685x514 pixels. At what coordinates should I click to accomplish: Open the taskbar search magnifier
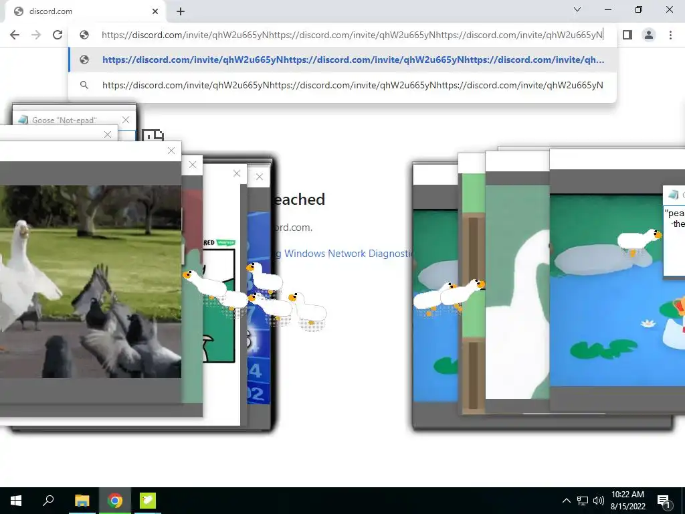(48, 501)
